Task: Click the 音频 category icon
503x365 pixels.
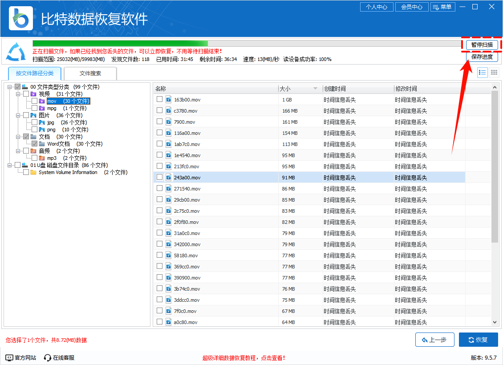Action: [33, 151]
